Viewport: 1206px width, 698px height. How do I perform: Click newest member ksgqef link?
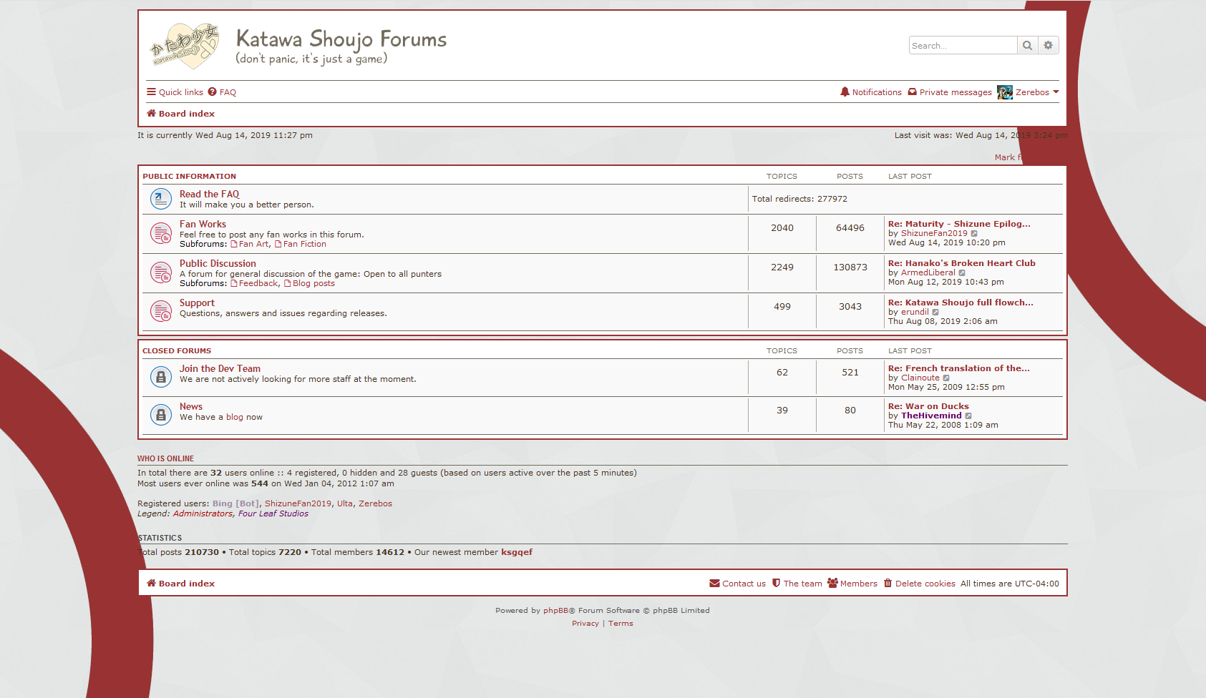516,551
